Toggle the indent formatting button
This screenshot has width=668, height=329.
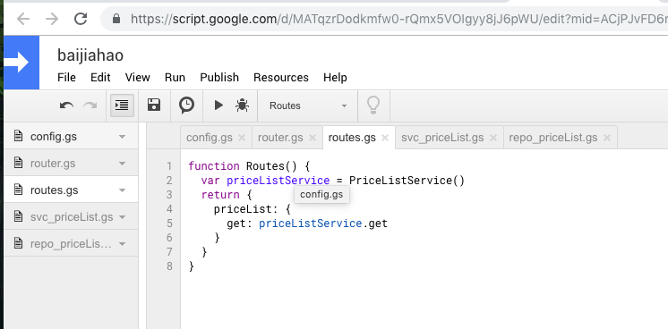122,105
